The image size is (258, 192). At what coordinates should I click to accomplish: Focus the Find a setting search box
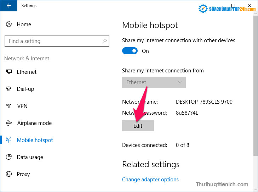click(53, 41)
